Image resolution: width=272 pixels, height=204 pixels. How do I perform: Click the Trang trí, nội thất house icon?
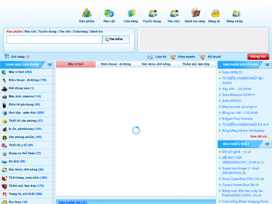click(4, 194)
